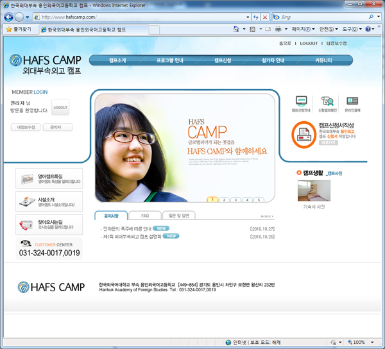Click the browser Forward arrow button
Image resolution: width=385 pixels, height=349 pixels.
(x=19, y=17)
